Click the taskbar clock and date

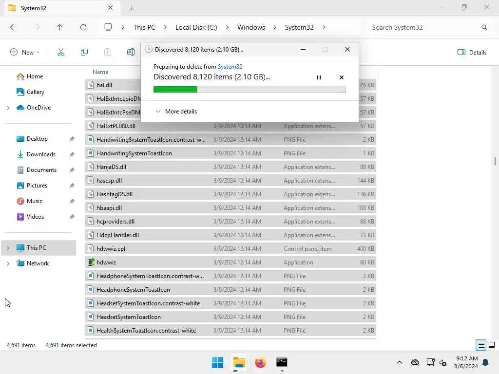click(466, 362)
